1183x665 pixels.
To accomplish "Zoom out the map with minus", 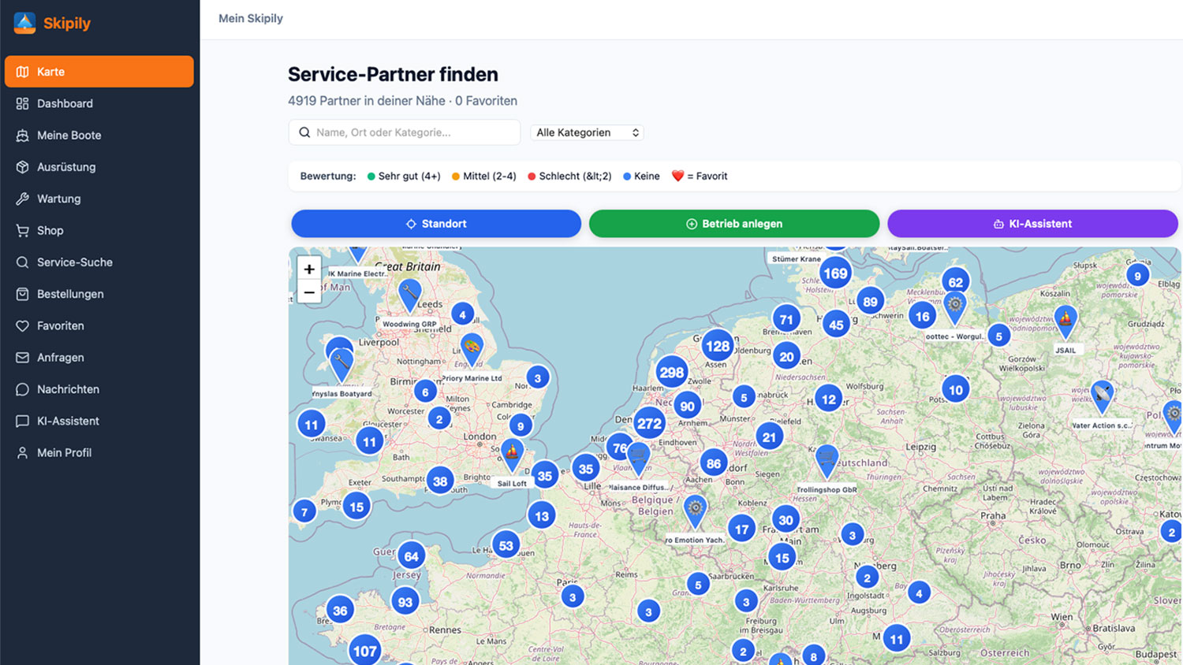I will tap(309, 292).
